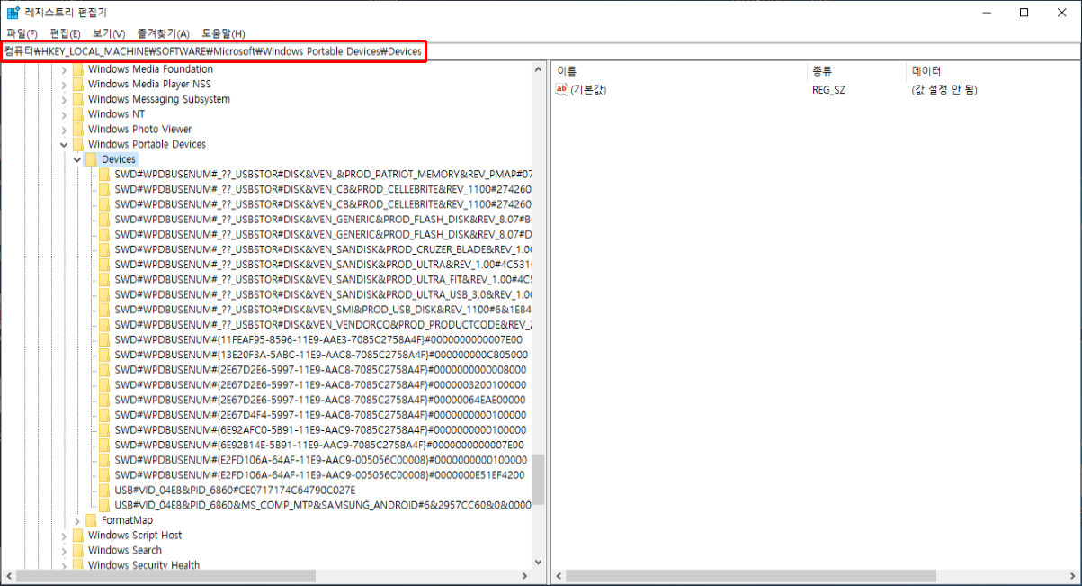Click the Registry Editor app icon in title bar
This screenshot has height=586, width=1082.
(x=13, y=13)
